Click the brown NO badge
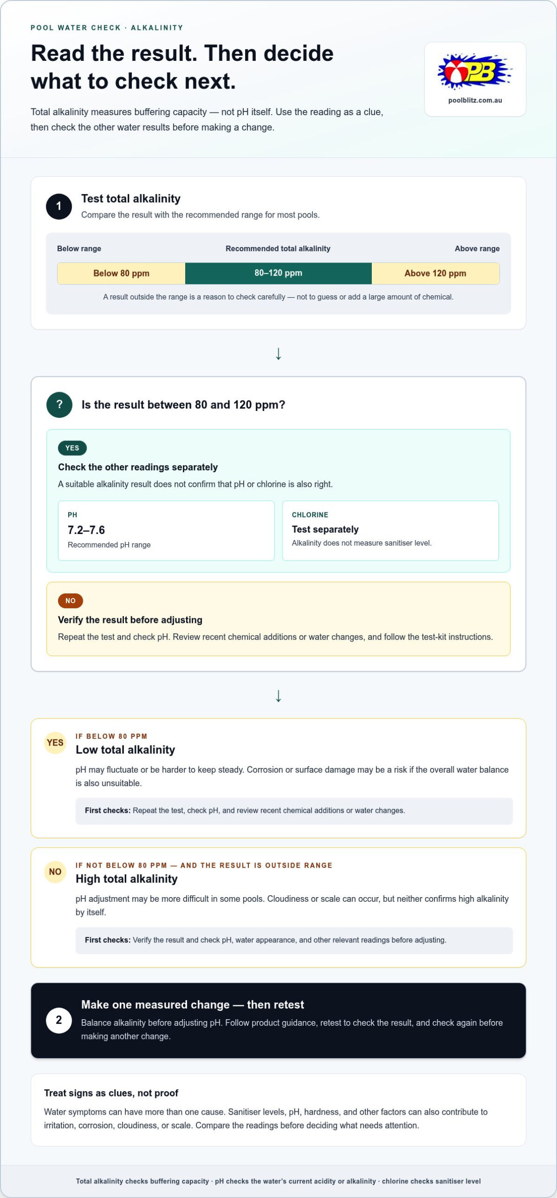The width and height of the screenshot is (557, 1198). pos(71,601)
